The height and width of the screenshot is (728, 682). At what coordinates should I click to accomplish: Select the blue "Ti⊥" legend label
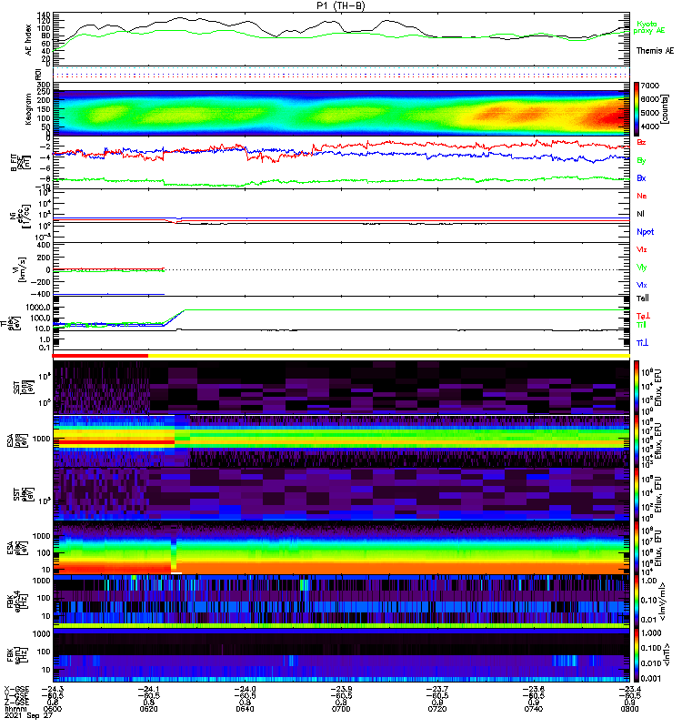pyautogui.click(x=642, y=343)
